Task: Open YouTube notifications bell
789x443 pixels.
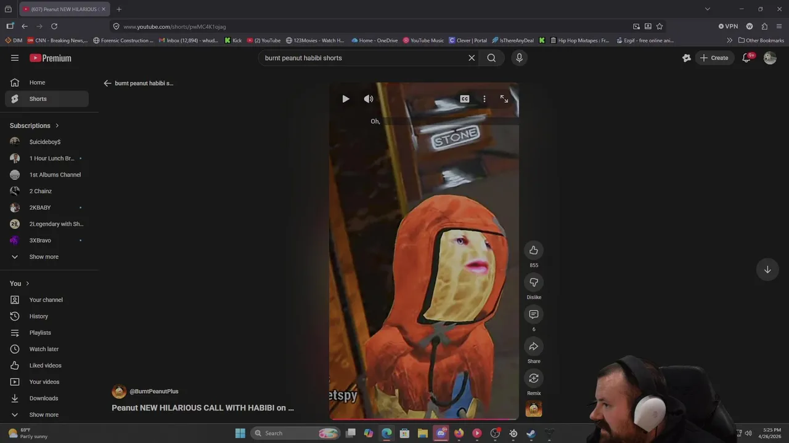Action: coord(746,58)
